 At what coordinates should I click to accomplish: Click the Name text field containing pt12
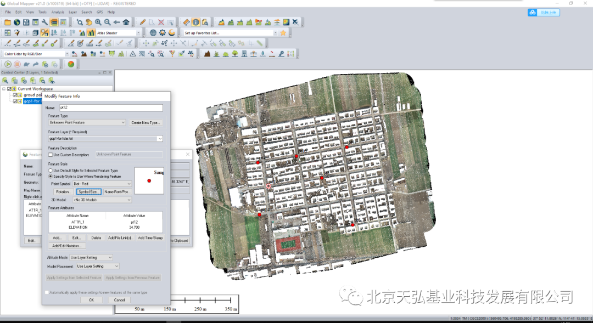click(110, 107)
